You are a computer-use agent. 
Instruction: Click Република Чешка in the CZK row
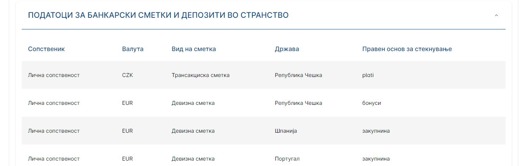pos(298,75)
